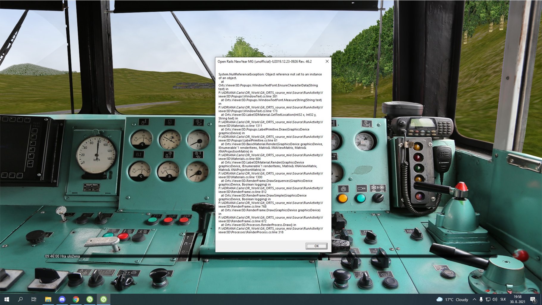Click the Open Rails NewYear MG dialog title
Screen dimensions: 542x305
click(x=265, y=62)
